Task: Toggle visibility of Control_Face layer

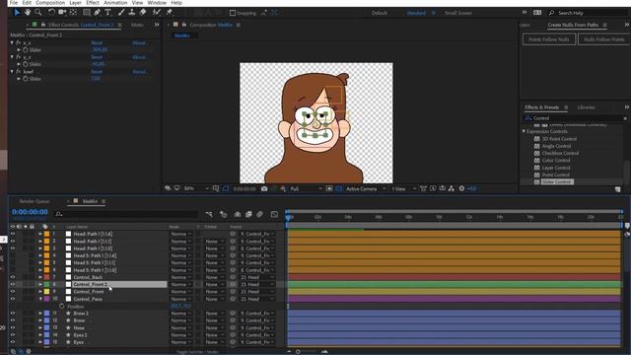Action: 13,299
